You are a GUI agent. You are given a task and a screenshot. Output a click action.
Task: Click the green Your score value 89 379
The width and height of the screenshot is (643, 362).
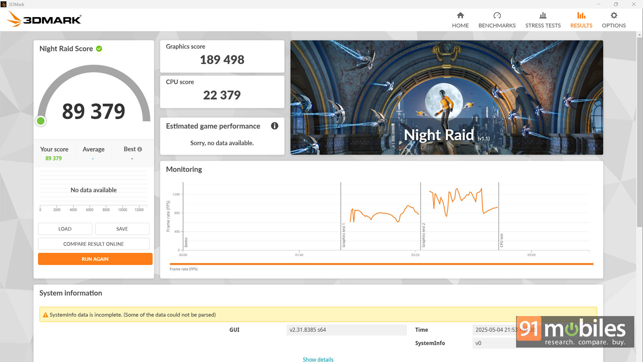(x=54, y=158)
